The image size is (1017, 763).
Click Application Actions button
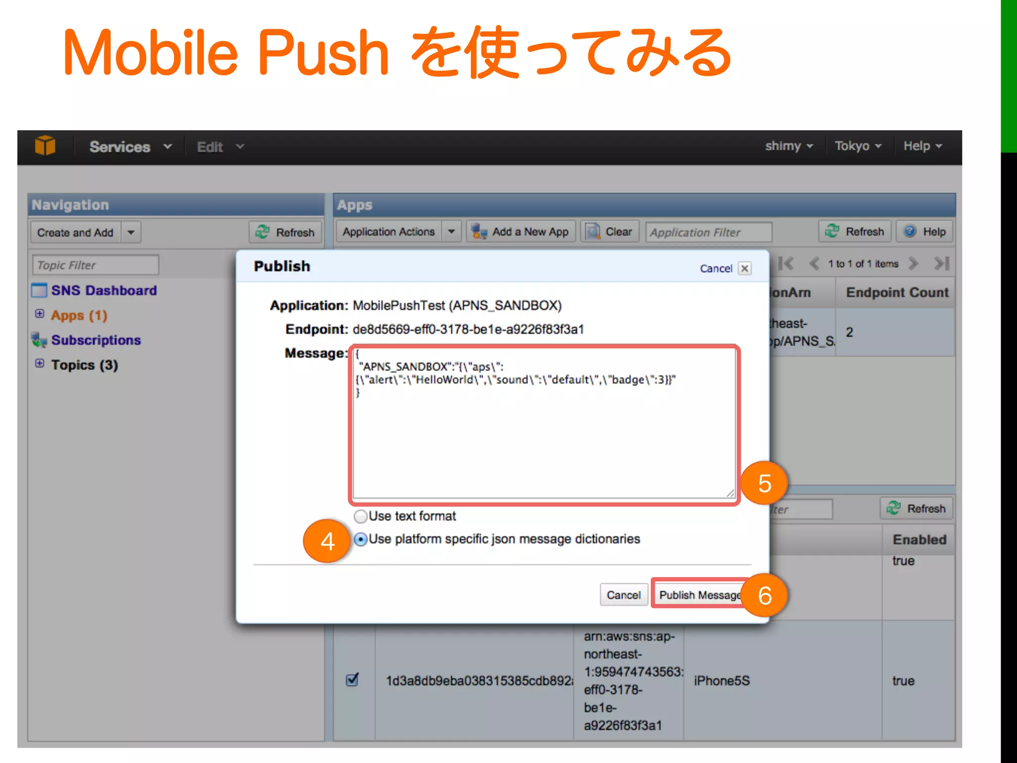point(389,231)
